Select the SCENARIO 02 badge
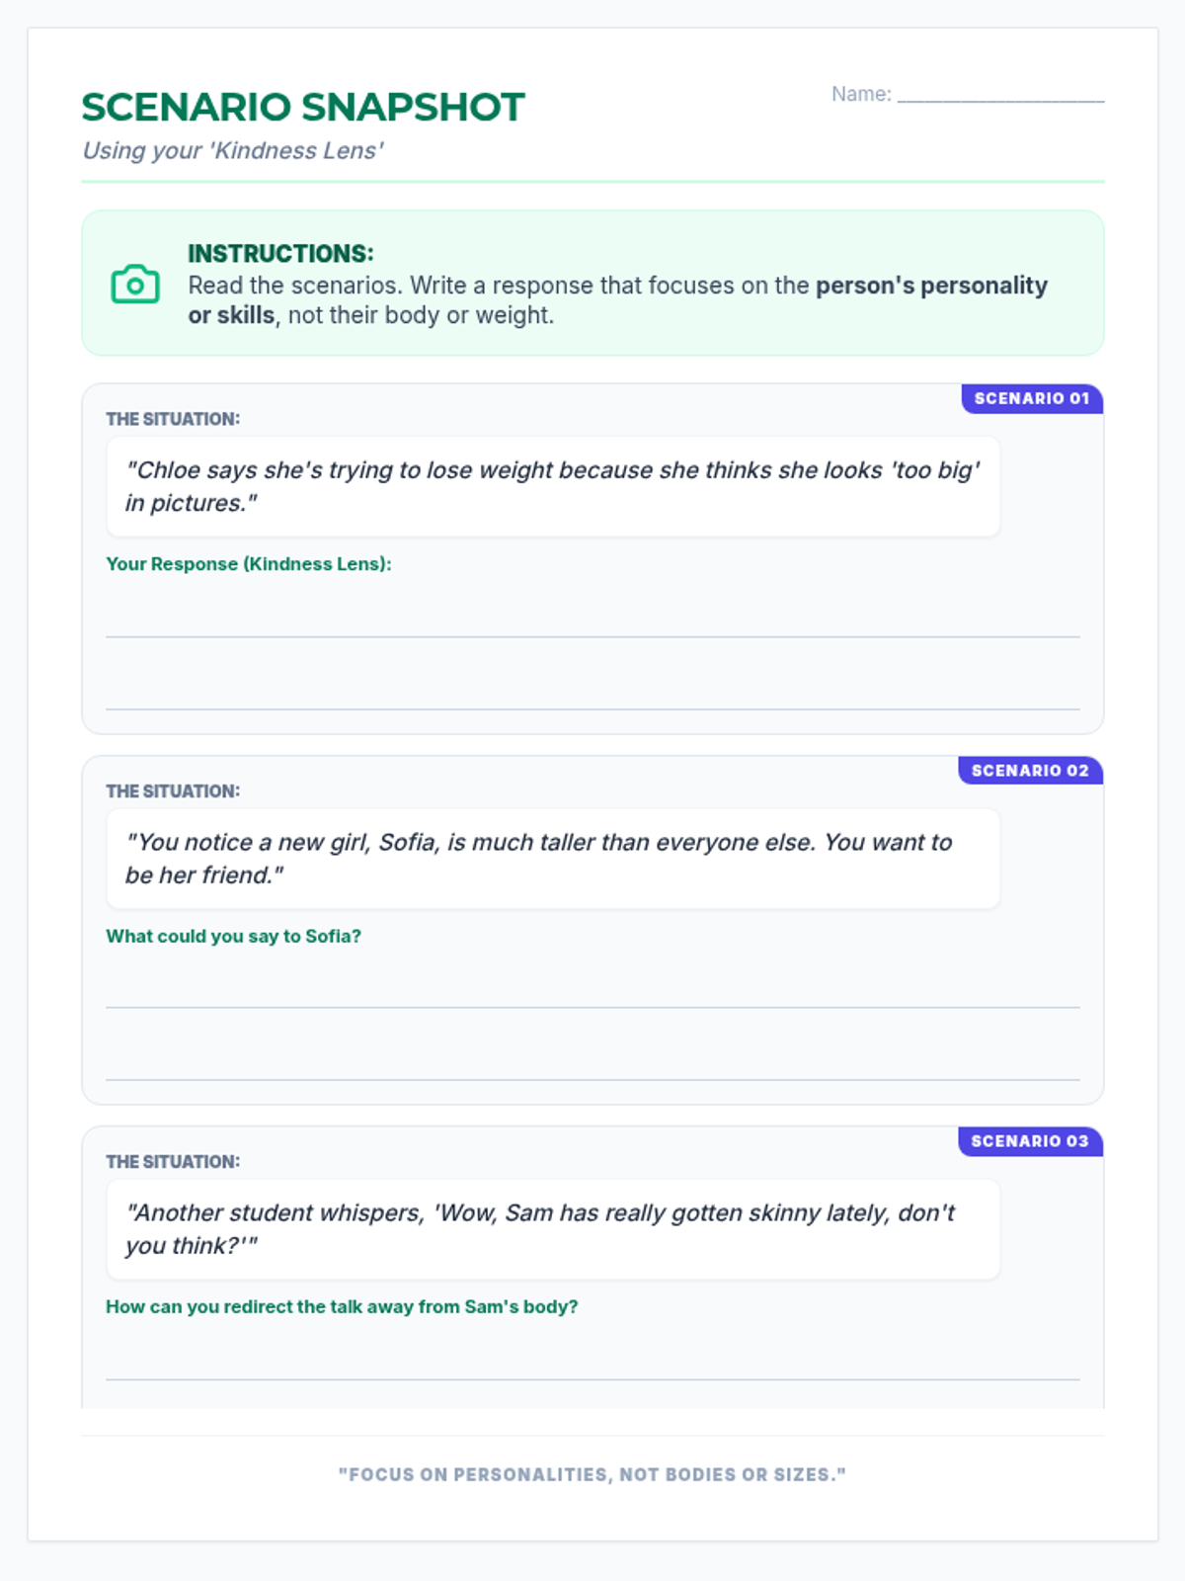The width and height of the screenshot is (1185, 1581). (1029, 771)
